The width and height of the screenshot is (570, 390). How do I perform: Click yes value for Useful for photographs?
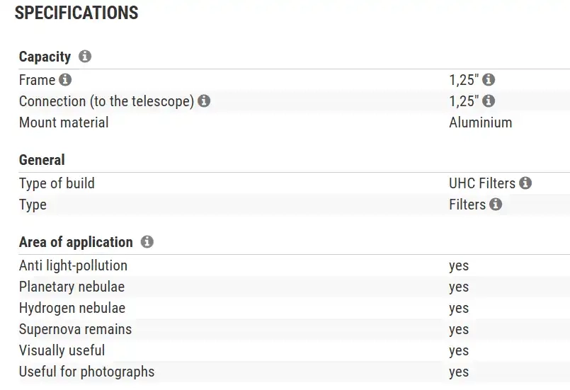point(459,372)
